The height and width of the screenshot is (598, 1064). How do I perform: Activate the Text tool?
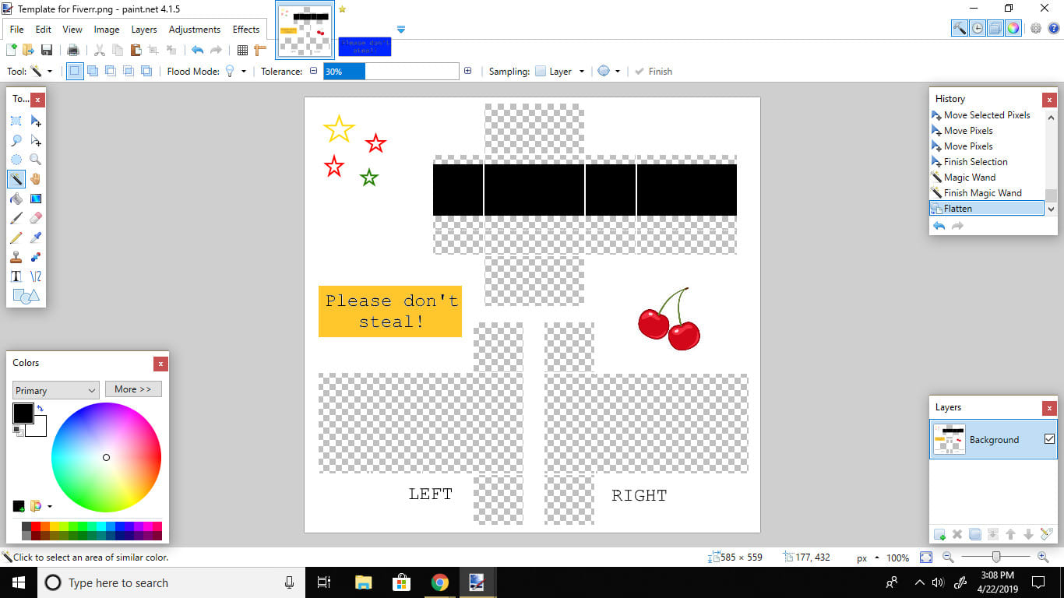(16, 276)
